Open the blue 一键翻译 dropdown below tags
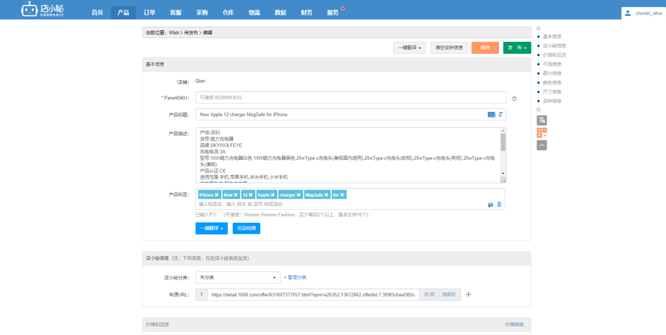This screenshot has height=335, width=666. click(x=212, y=228)
